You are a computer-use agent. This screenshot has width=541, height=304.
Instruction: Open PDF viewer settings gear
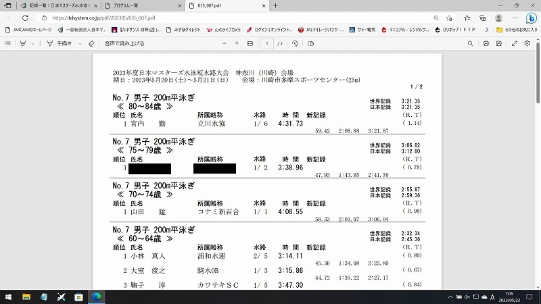point(527,43)
